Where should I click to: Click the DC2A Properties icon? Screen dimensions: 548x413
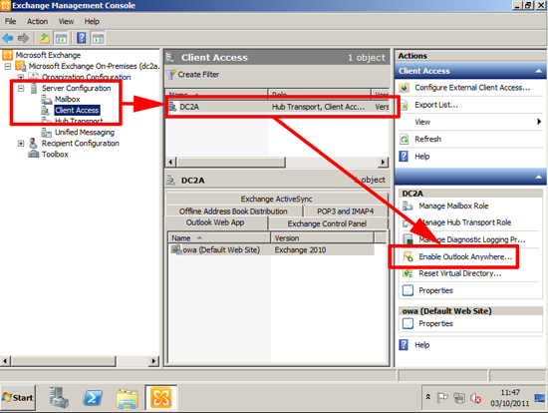[408, 290]
